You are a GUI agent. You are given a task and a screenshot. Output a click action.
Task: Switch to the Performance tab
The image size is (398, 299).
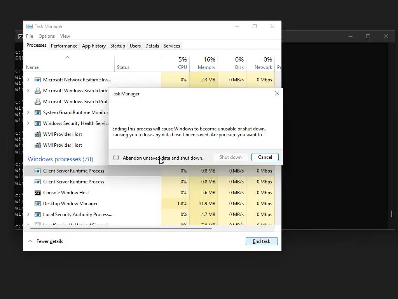coord(64,46)
